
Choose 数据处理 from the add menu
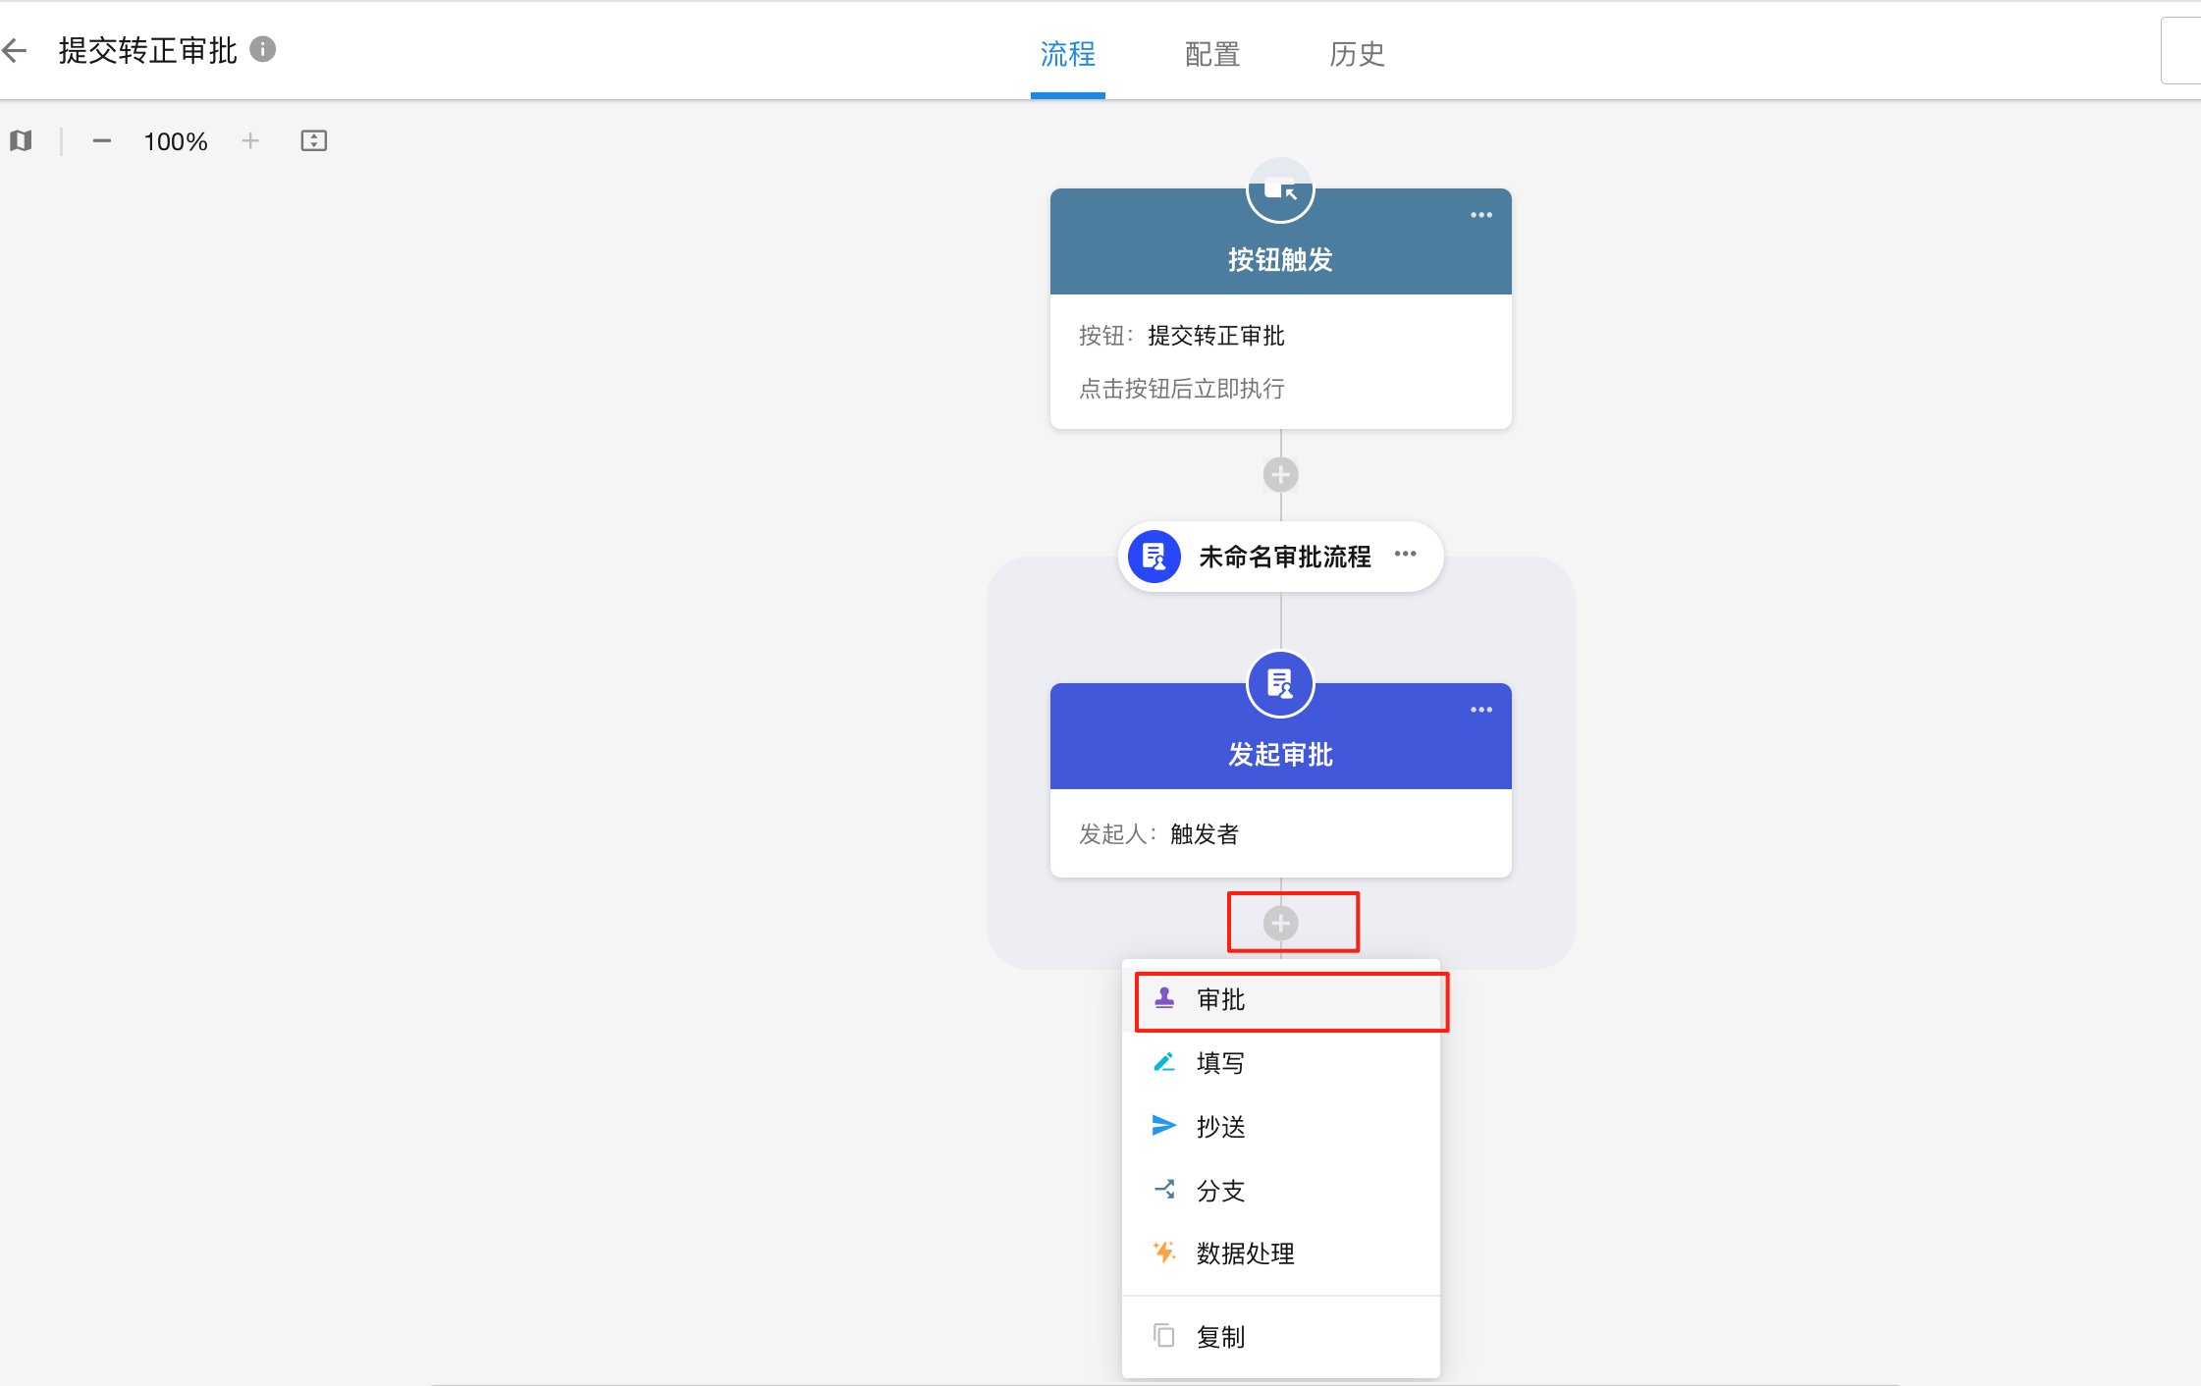1280,1253
